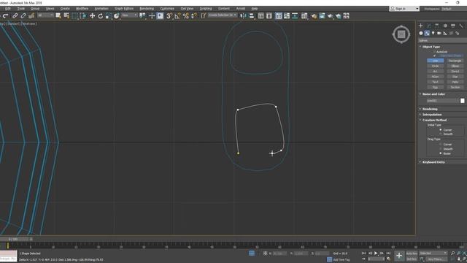The image size is (467, 263).
Task: Open the Modifiers menu
Action: [82, 9]
